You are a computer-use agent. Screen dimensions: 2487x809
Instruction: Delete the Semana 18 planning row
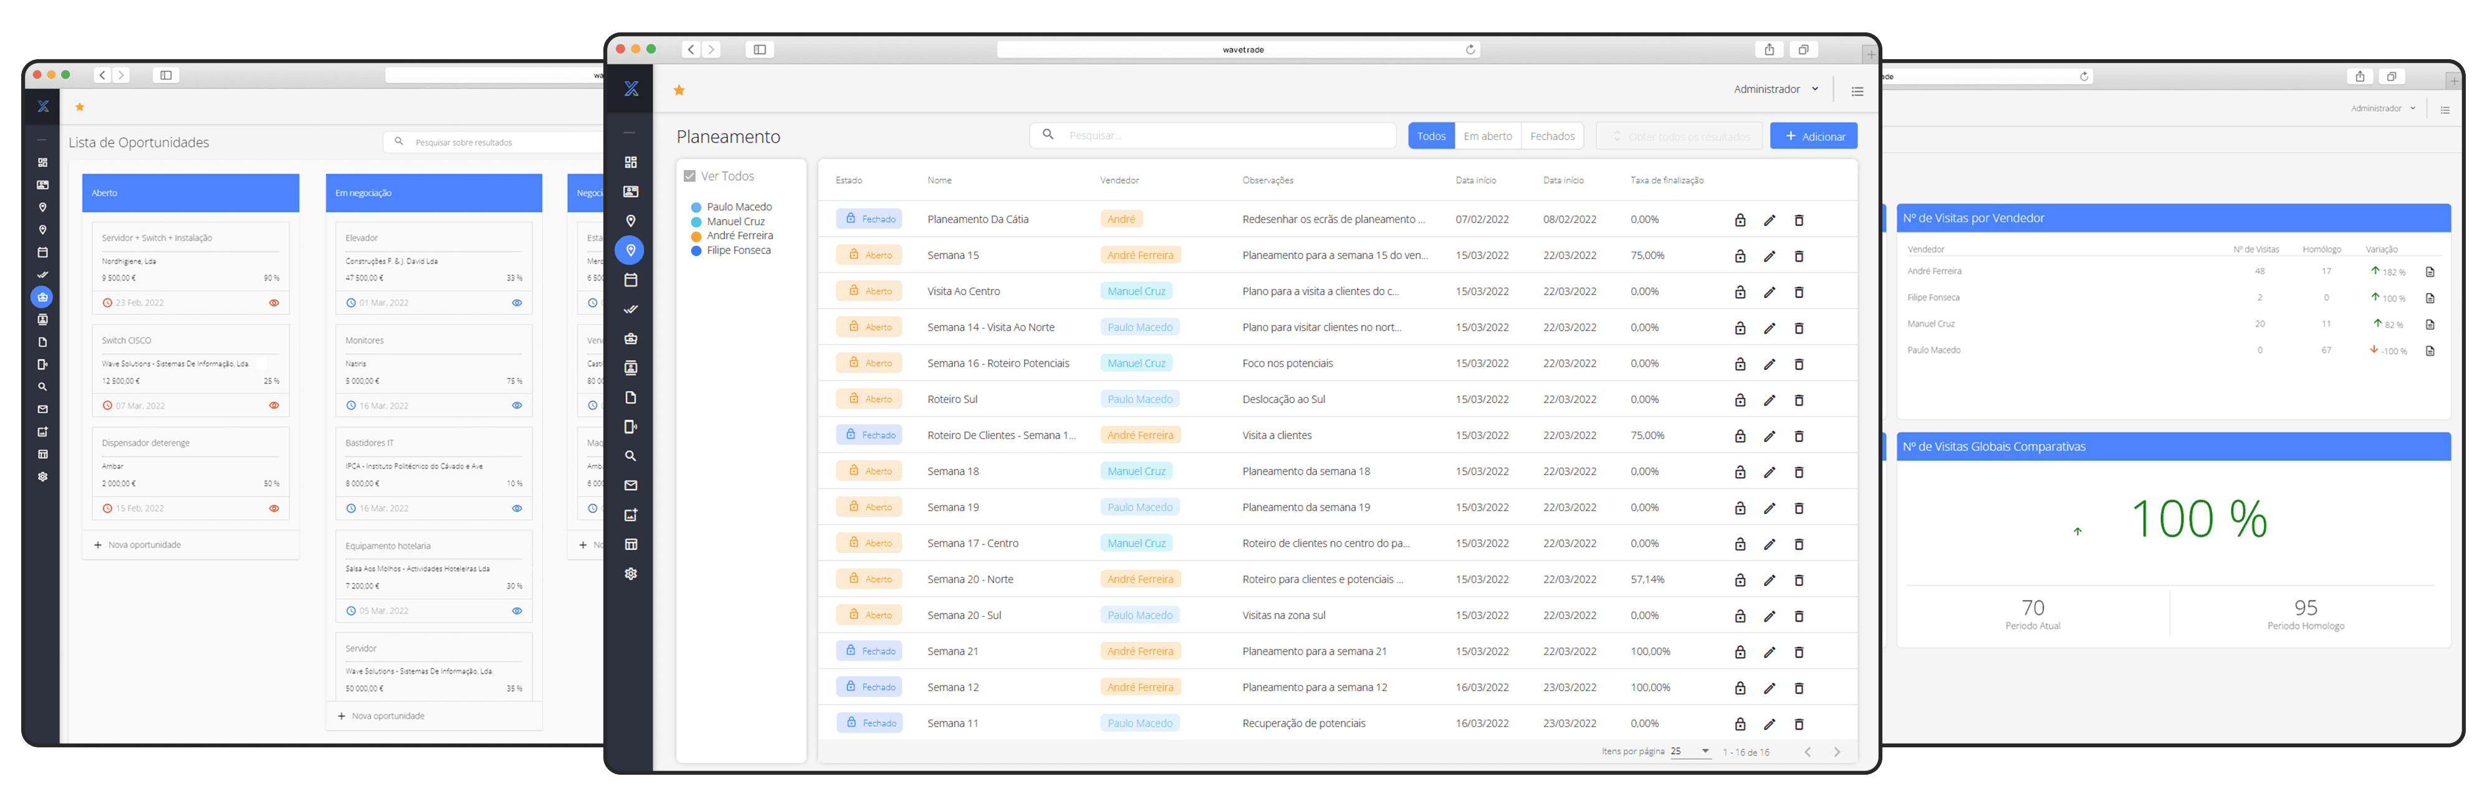click(x=1799, y=473)
